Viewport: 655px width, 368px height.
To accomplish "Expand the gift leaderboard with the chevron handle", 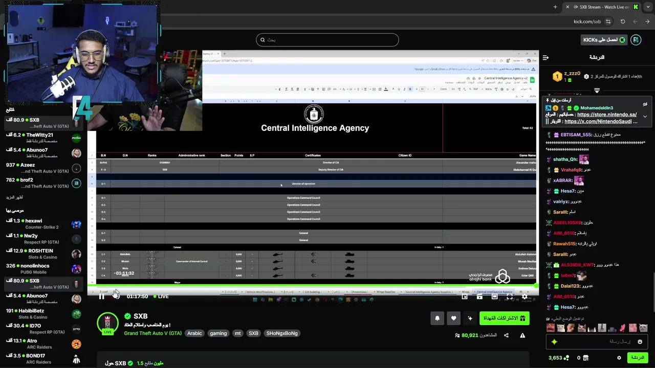I will click(597, 90).
